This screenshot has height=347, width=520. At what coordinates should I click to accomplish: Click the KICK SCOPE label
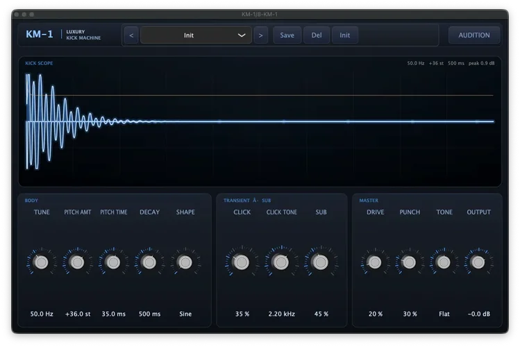[x=39, y=63]
